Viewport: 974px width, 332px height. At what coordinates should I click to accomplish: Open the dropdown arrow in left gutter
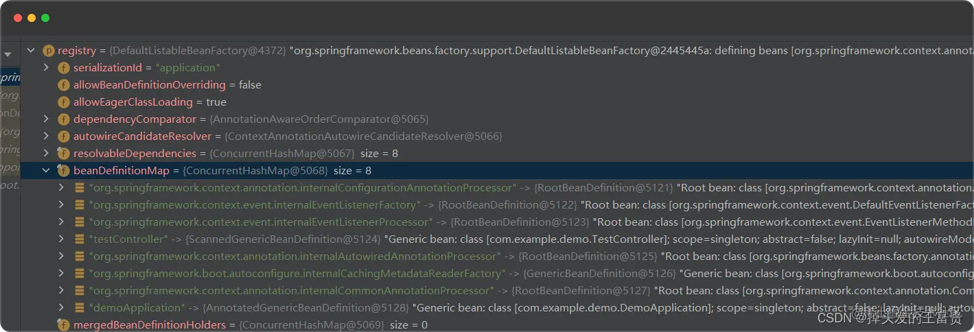click(8, 54)
